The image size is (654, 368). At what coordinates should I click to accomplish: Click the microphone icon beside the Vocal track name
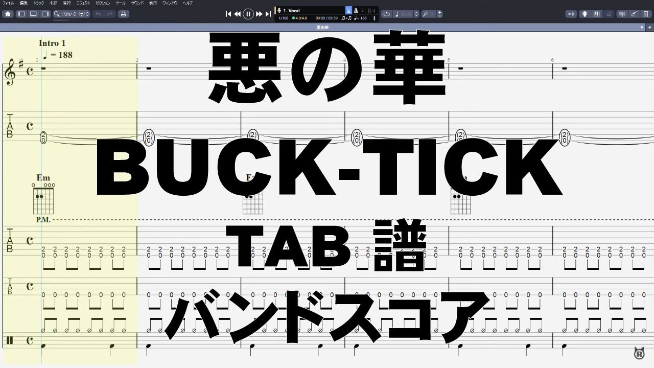(x=279, y=10)
